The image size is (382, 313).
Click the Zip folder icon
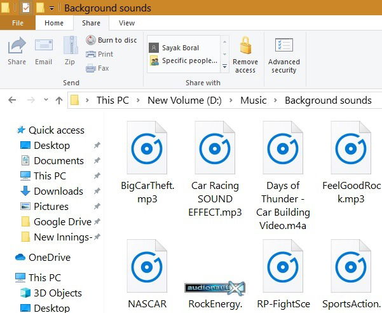(71, 45)
